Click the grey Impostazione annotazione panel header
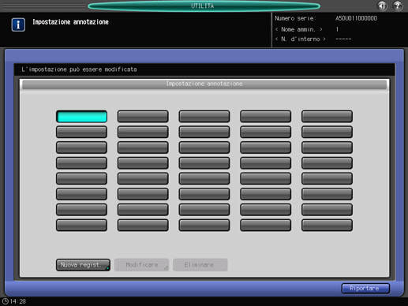The height and width of the screenshot is (306, 408). point(204,84)
